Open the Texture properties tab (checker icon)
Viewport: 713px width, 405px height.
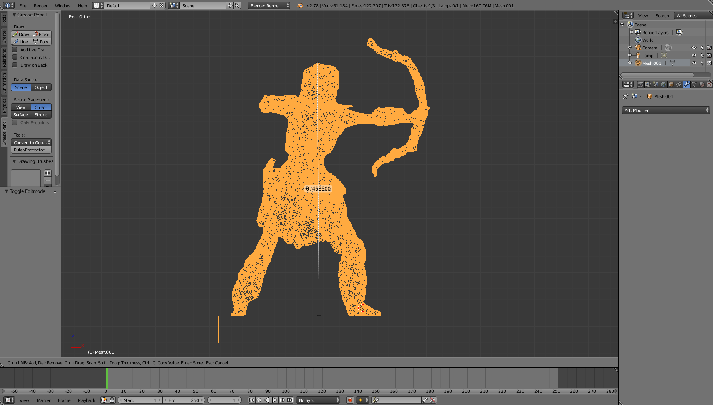click(710, 84)
